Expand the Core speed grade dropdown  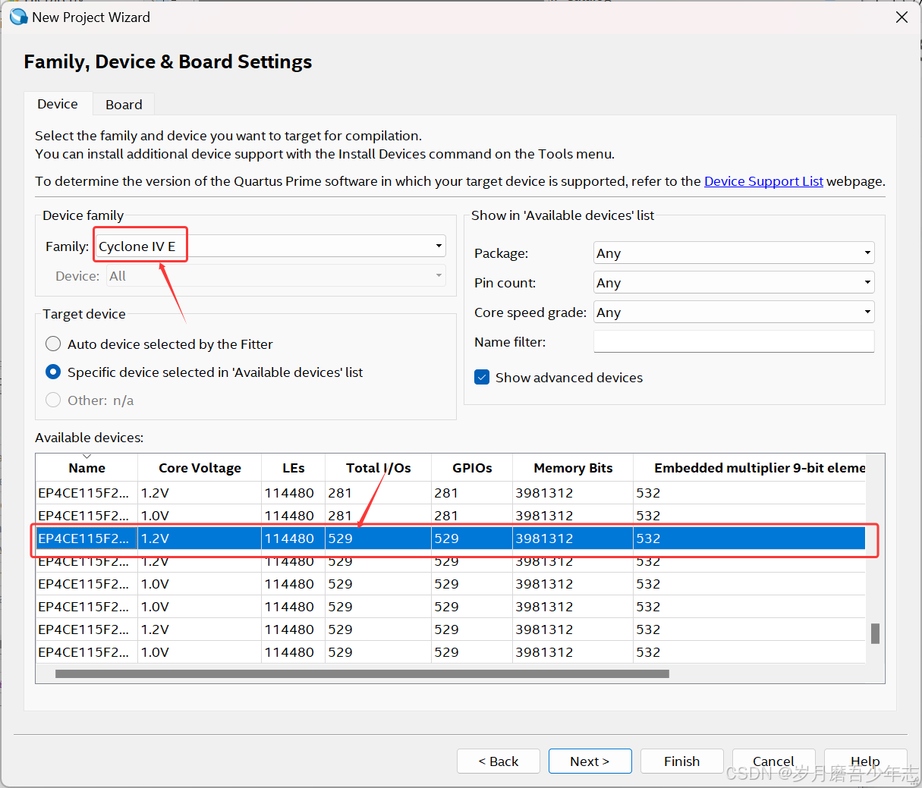coord(734,312)
